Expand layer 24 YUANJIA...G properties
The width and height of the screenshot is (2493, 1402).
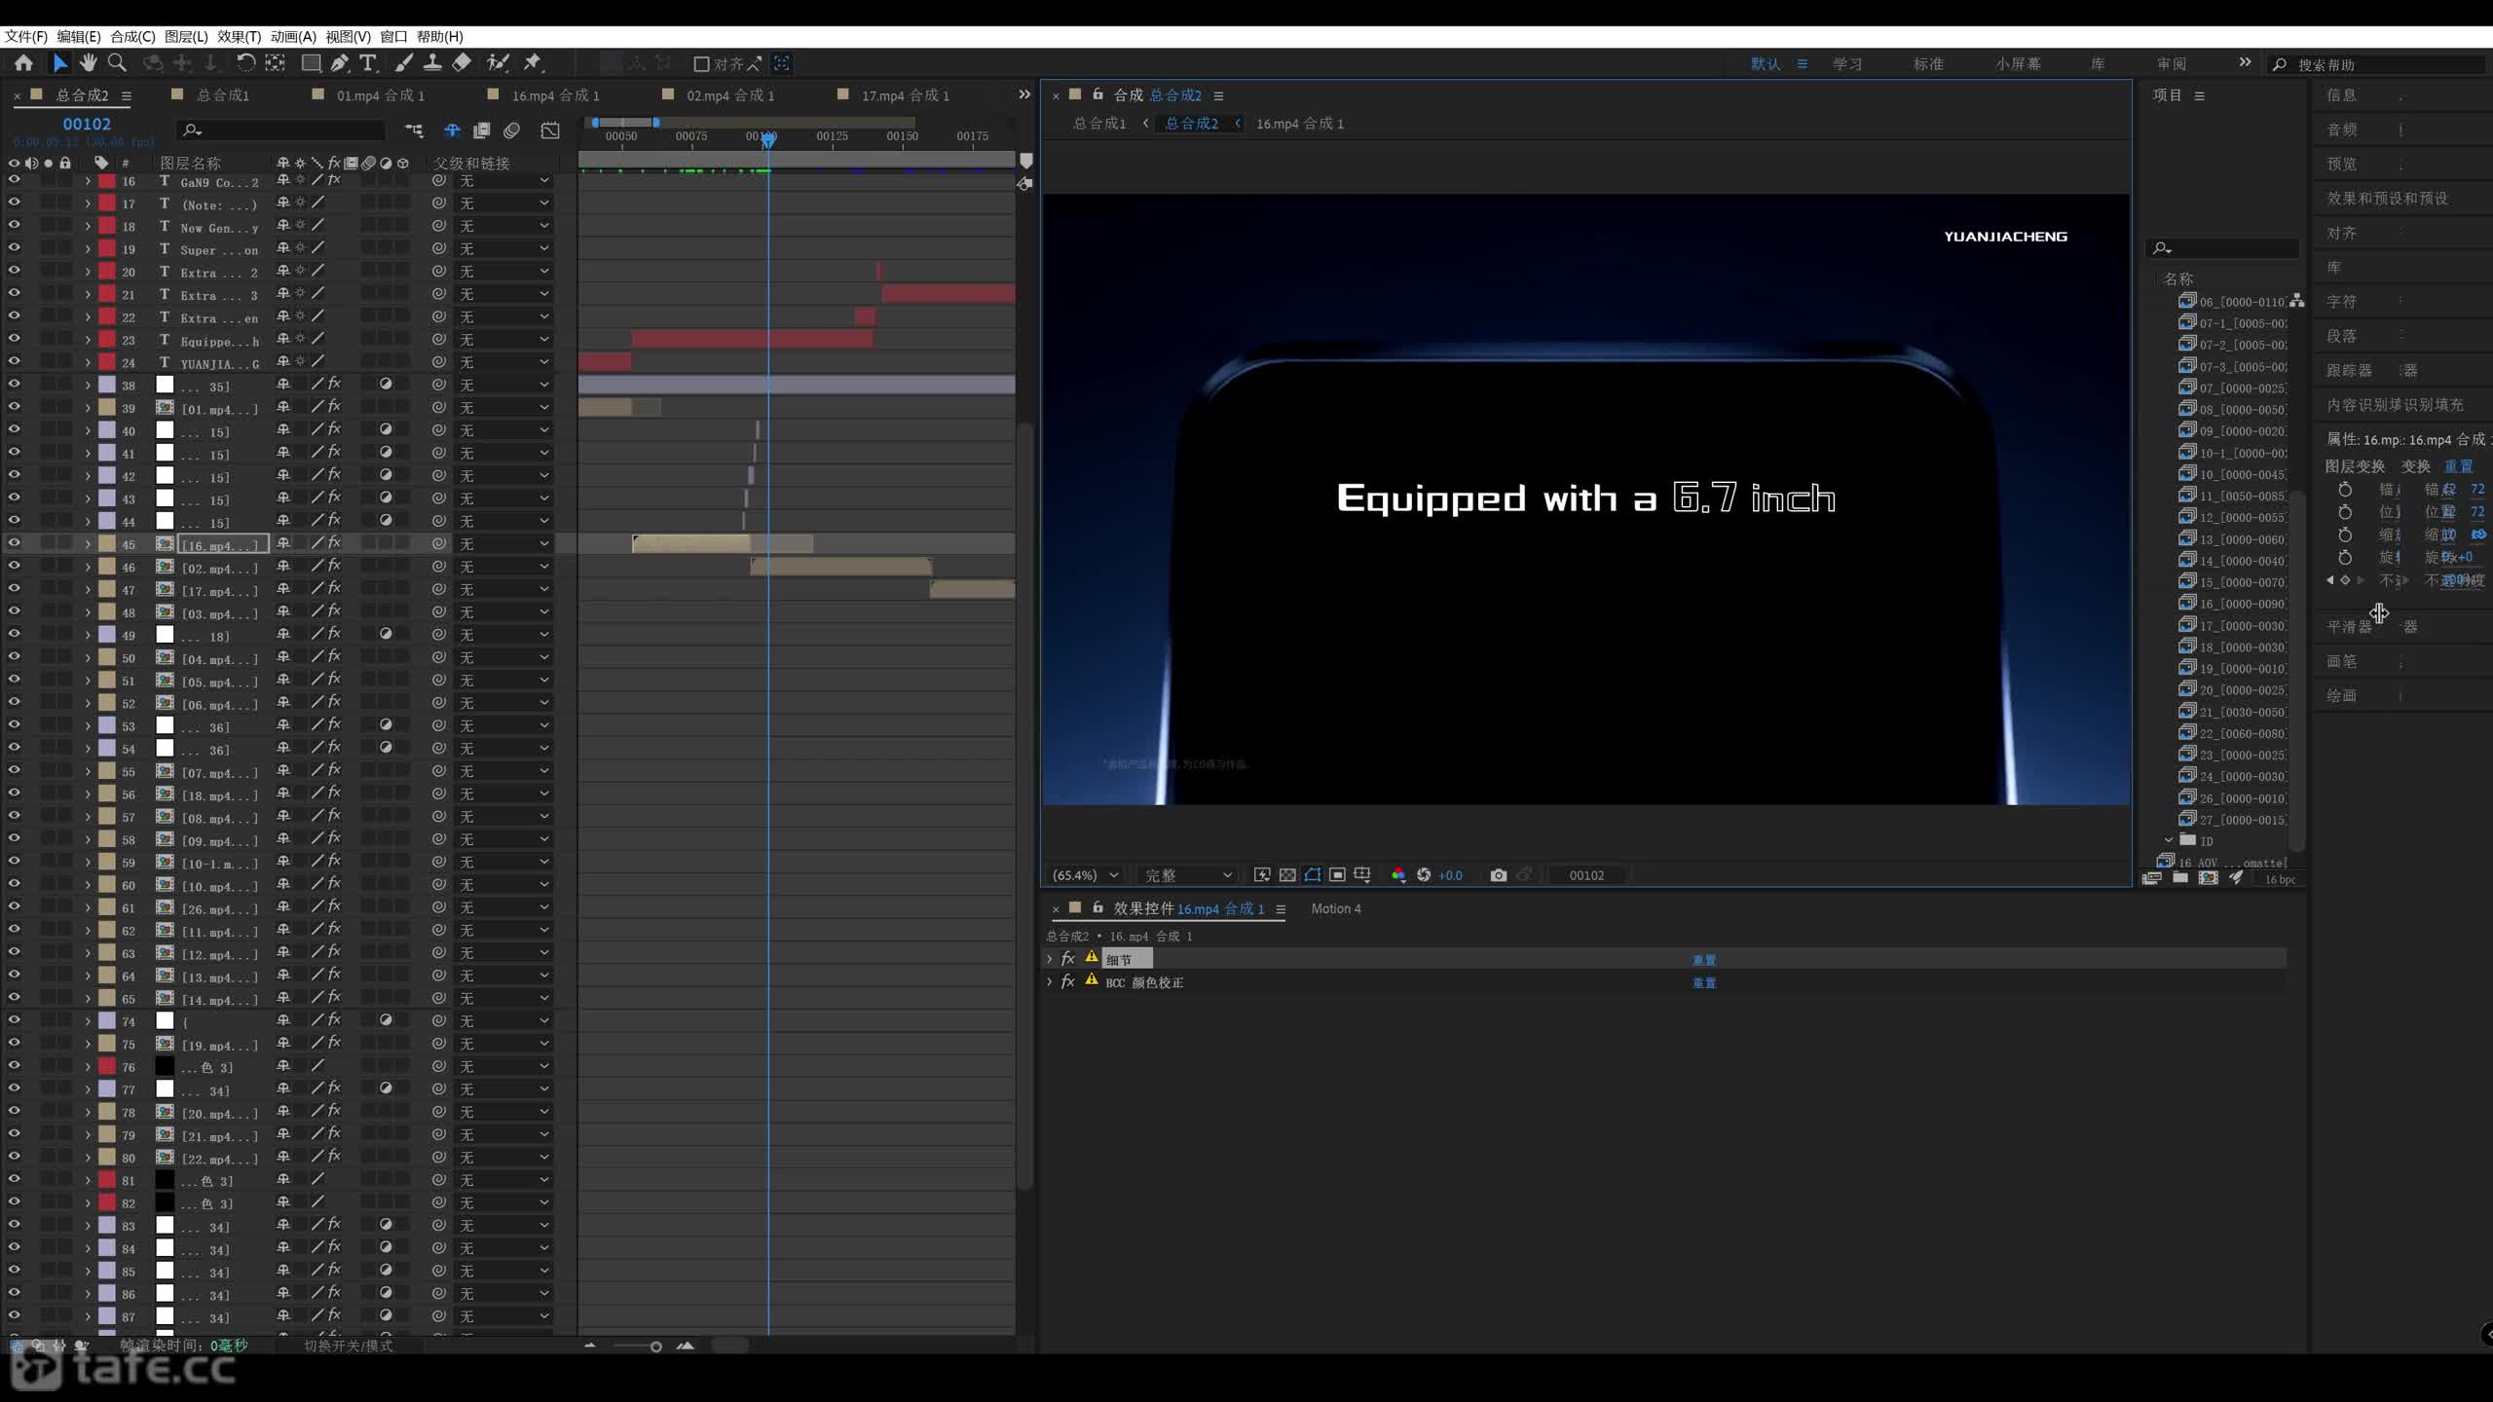click(x=88, y=362)
